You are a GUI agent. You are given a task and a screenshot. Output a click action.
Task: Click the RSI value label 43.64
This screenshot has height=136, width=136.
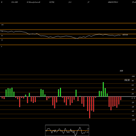(x=125, y=35)
